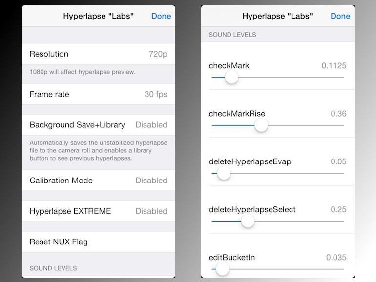Click the left panel Hyperlapse "Labs" title
The width and height of the screenshot is (376, 282).
[98, 16]
